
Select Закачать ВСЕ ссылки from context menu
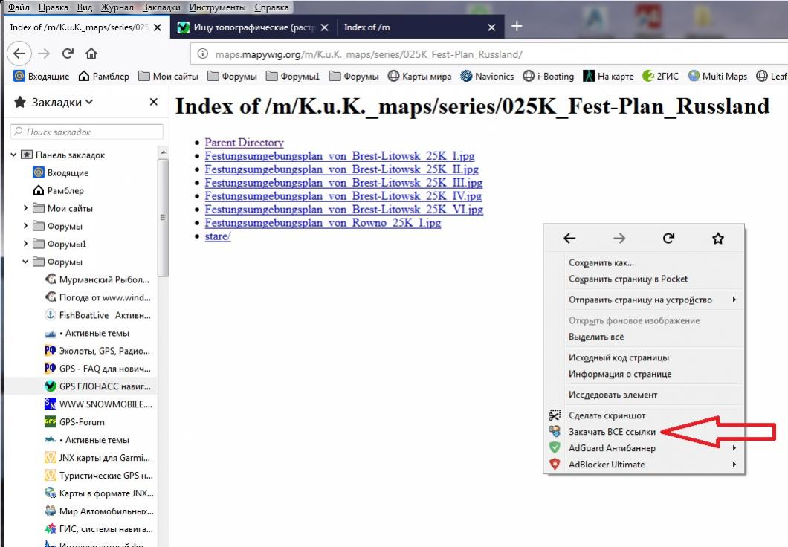[612, 432]
